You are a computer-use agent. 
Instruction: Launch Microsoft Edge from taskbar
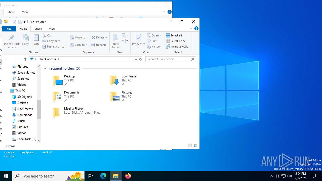(x=103, y=176)
